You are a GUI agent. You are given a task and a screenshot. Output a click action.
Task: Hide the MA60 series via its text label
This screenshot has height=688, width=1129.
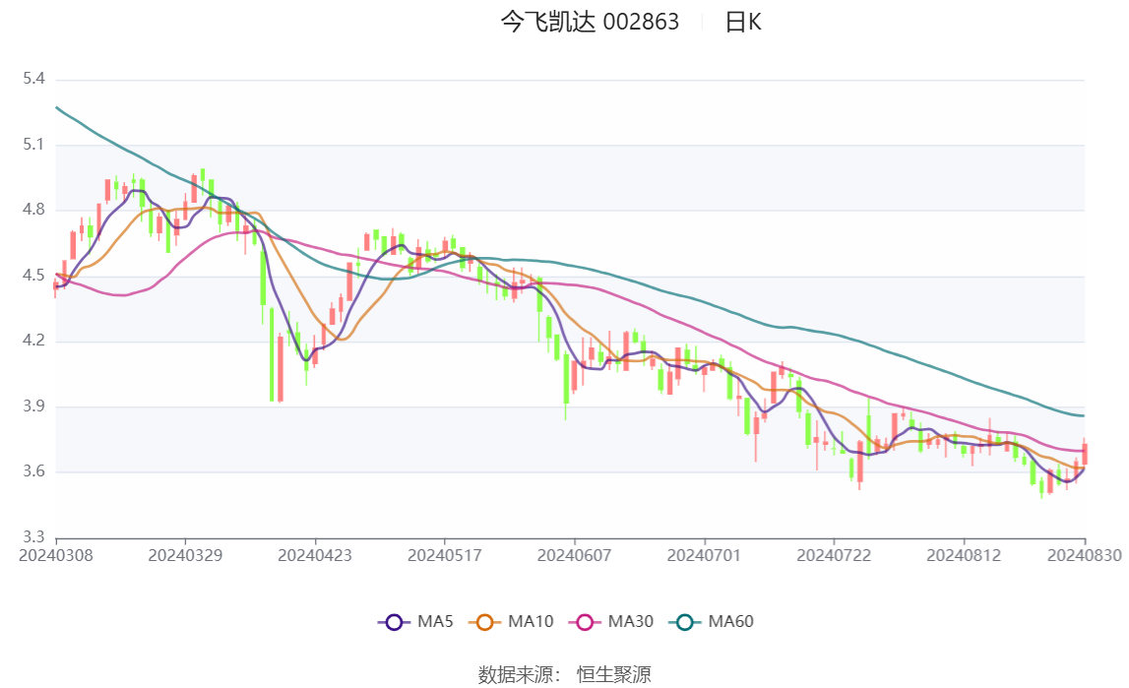tap(731, 622)
